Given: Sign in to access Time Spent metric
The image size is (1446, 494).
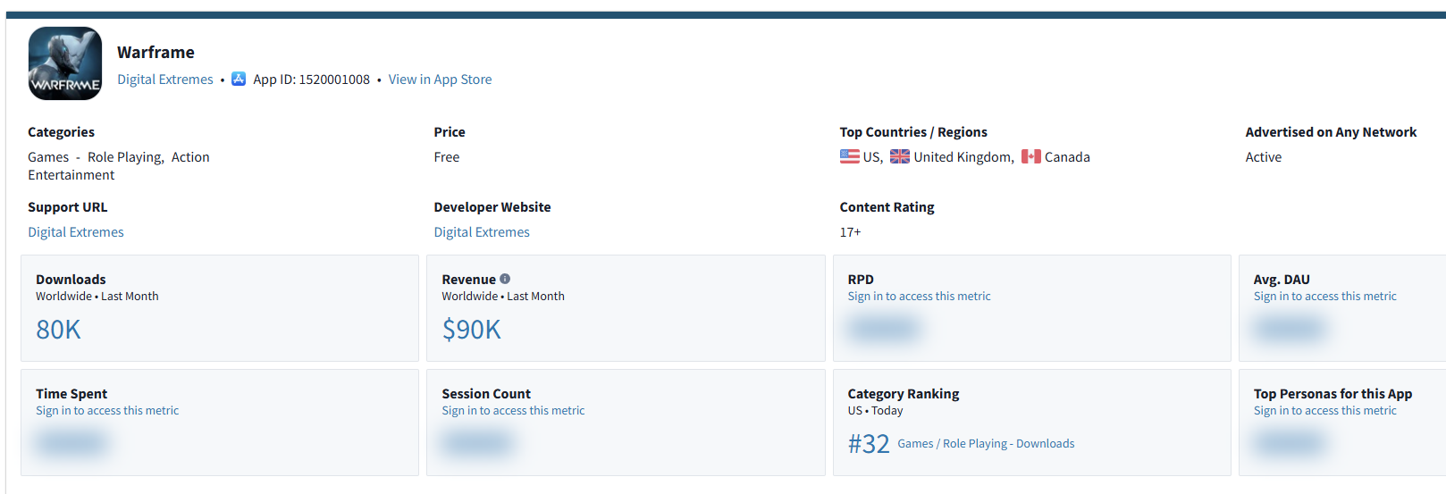Looking at the screenshot, I should pyautogui.click(x=107, y=411).
